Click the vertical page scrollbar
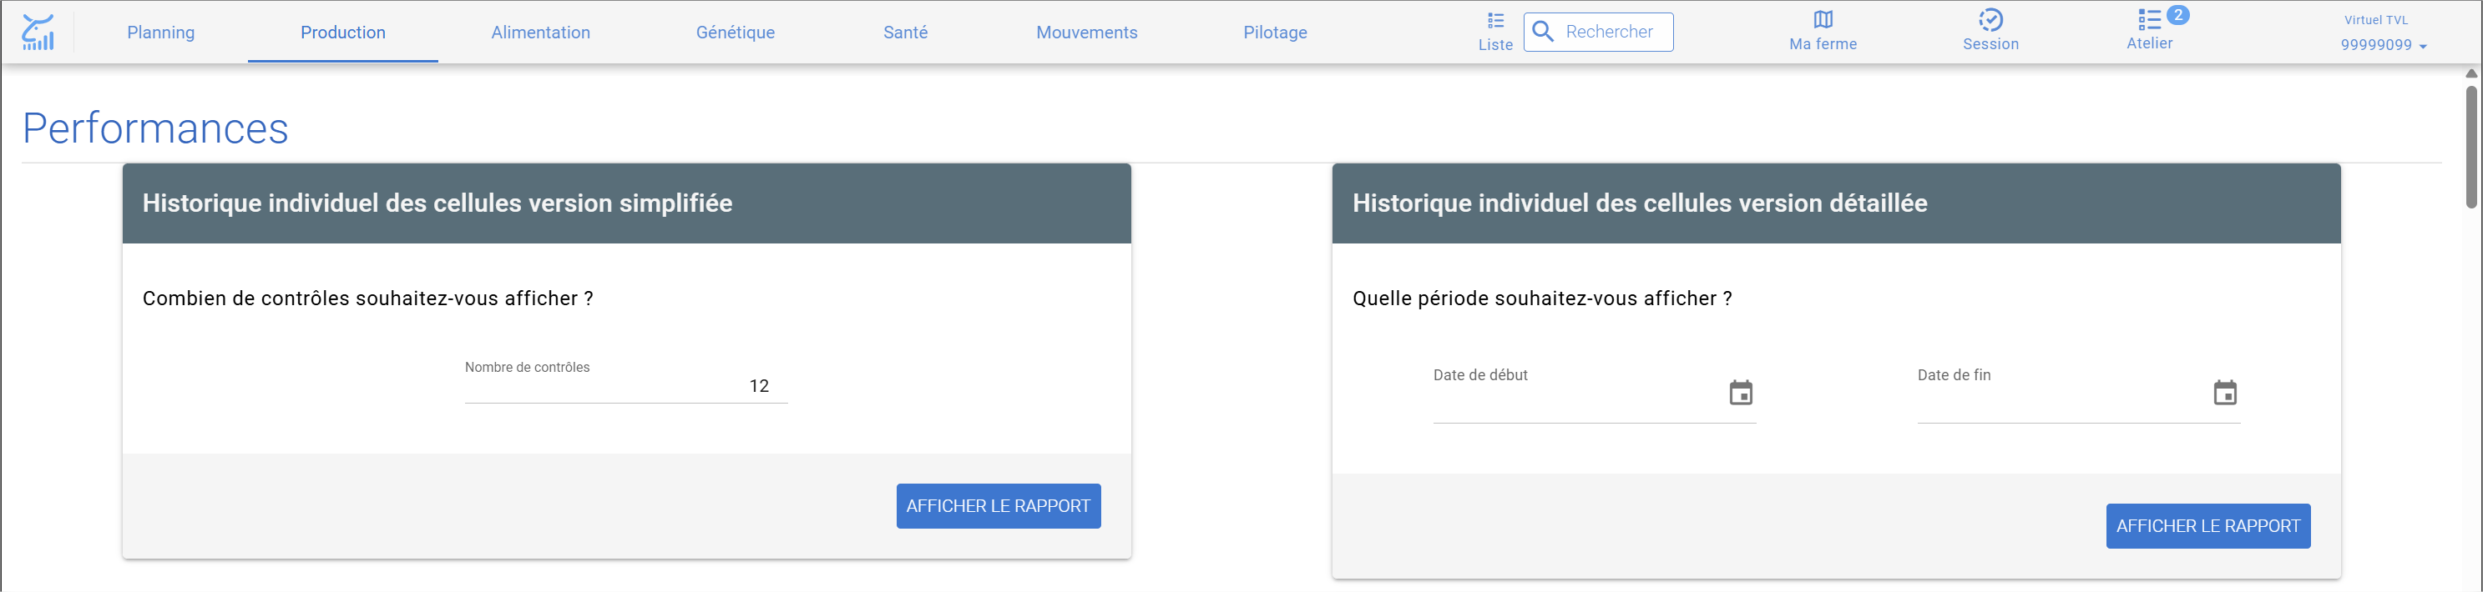This screenshot has height=592, width=2483. 2471,146
